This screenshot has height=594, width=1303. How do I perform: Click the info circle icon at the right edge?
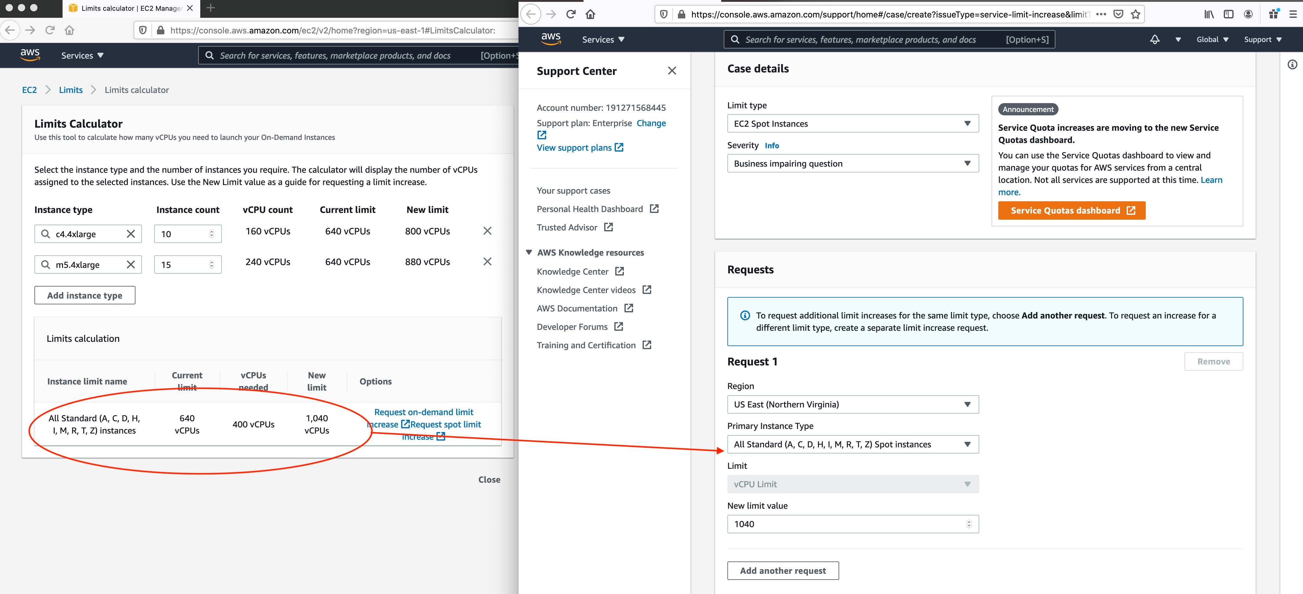click(1292, 65)
